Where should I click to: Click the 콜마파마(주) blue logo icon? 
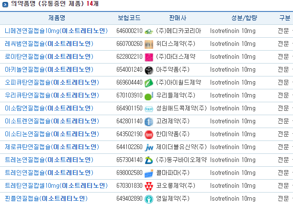click(149, 173)
